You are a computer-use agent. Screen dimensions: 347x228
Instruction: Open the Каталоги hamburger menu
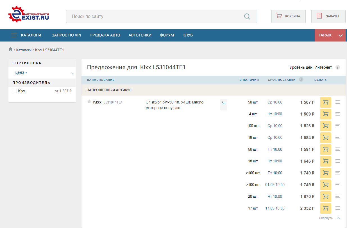pyautogui.click(x=26, y=35)
